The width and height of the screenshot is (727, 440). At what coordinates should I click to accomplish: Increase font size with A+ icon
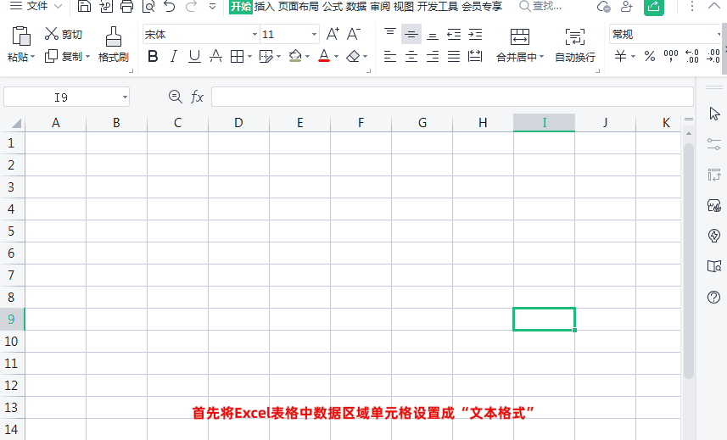[x=333, y=34]
